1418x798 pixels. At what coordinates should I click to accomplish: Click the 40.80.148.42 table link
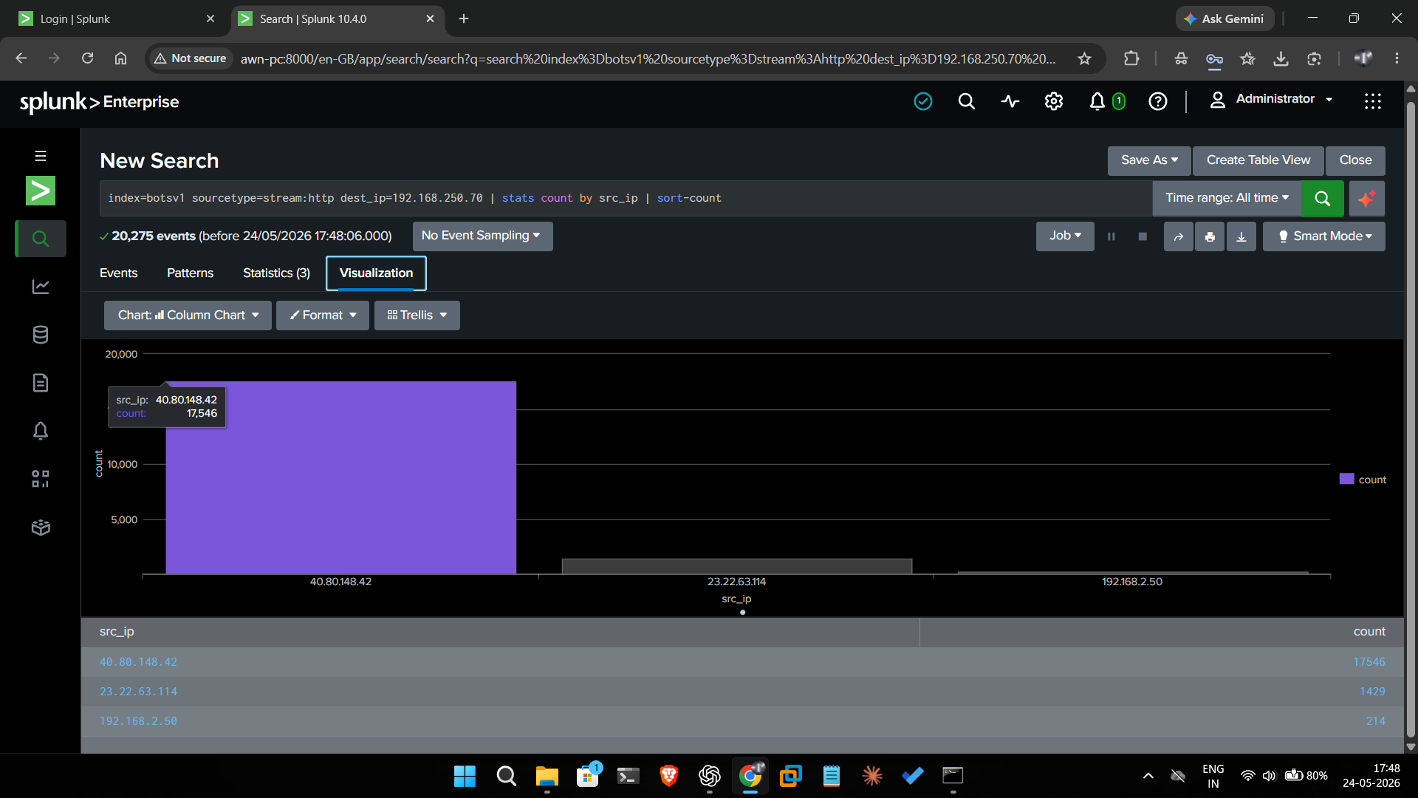138,662
